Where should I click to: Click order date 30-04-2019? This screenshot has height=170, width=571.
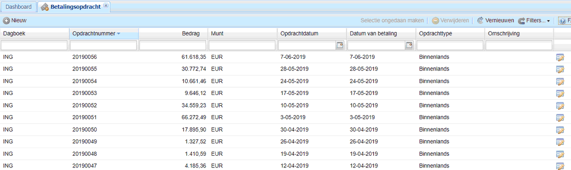pyautogui.click(x=294, y=129)
